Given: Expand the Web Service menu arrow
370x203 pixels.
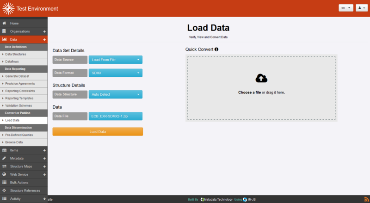Looking at the screenshot, I should tap(44, 175).
